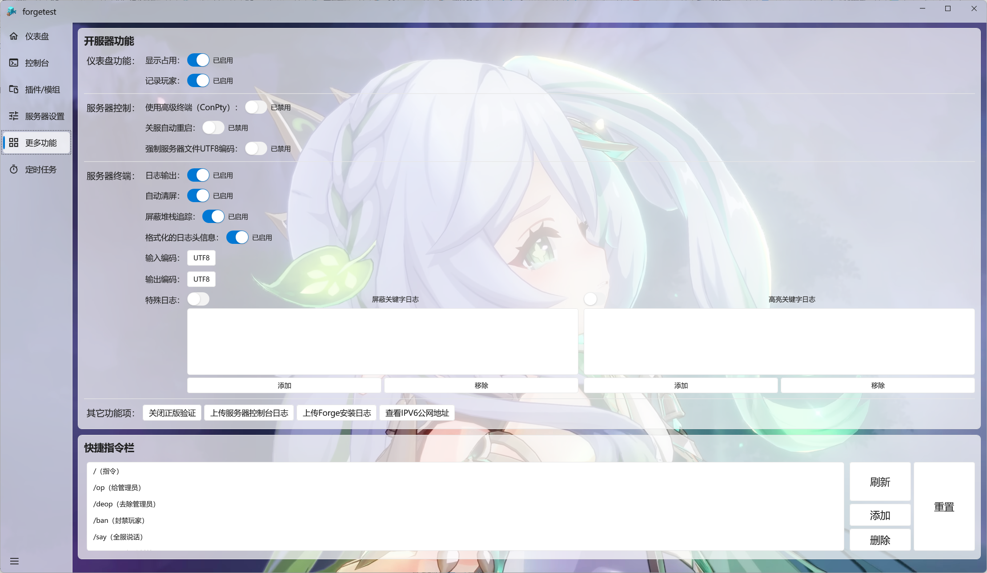
Task: Click 查看IPV6公网地址 button
Action: pos(417,413)
